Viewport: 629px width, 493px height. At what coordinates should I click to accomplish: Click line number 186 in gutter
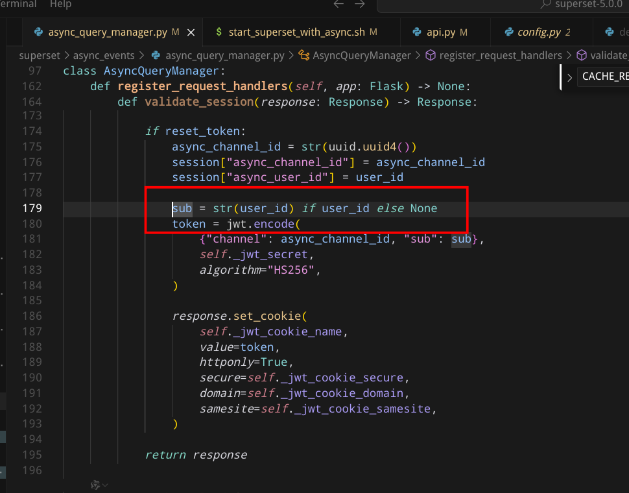32,316
